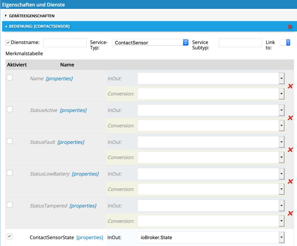Click the StatusFault Conversion input field
This screenshot has width=297, height=246.
(x=208, y=157)
